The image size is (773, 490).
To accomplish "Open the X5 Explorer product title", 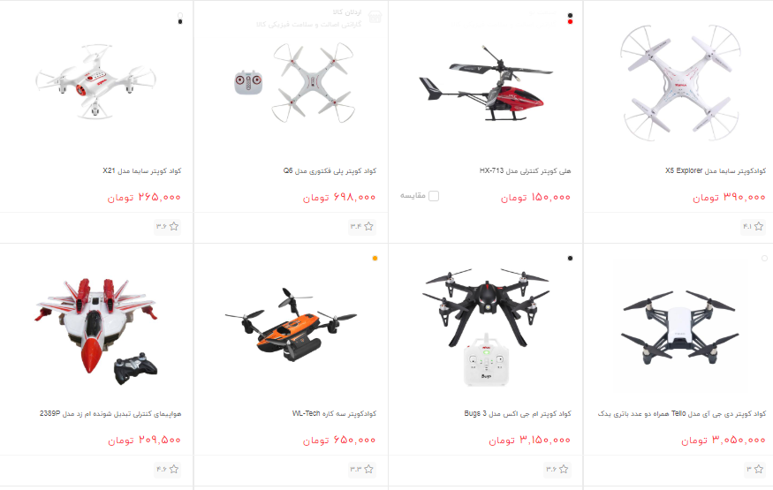I will (716, 171).
